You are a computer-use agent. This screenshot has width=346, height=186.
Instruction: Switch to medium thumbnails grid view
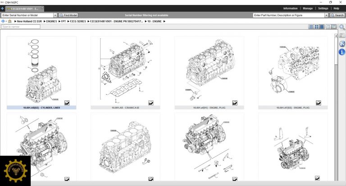tap(317, 27)
